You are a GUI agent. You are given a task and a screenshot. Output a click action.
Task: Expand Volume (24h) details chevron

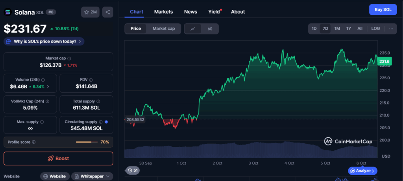pyautogui.click(x=48, y=86)
